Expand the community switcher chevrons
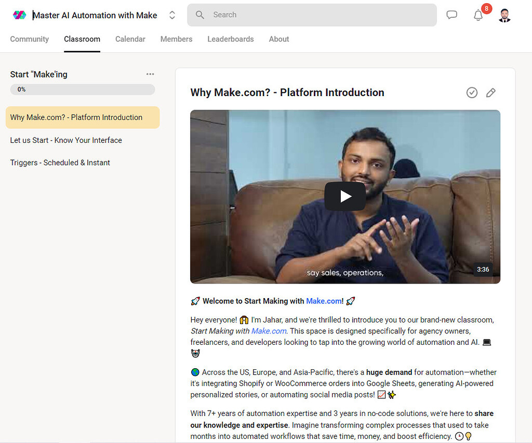 [x=172, y=16]
